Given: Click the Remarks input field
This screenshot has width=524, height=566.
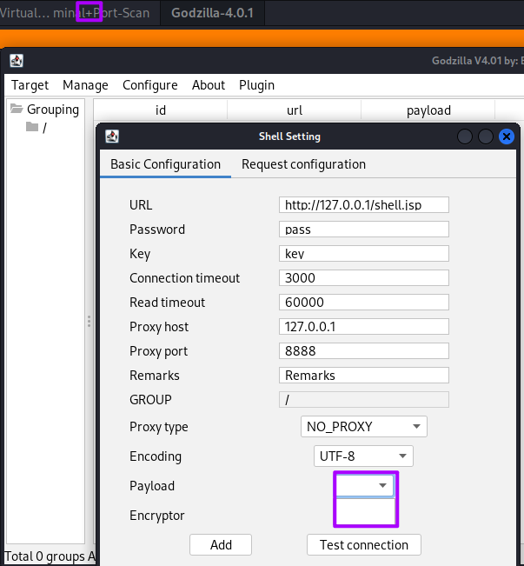Looking at the screenshot, I should tap(364, 376).
